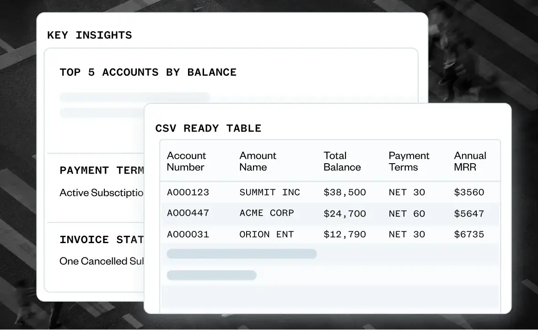Click the ORION ENT name cell
Image resolution: width=538 pixels, height=330 pixels.
click(x=266, y=234)
